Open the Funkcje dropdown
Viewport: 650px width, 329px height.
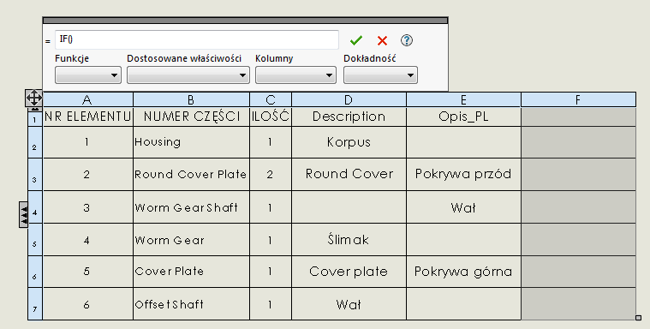click(88, 75)
